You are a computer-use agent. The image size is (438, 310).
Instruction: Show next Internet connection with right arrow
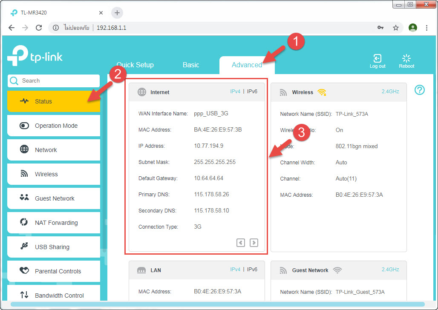(x=254, y=243)
